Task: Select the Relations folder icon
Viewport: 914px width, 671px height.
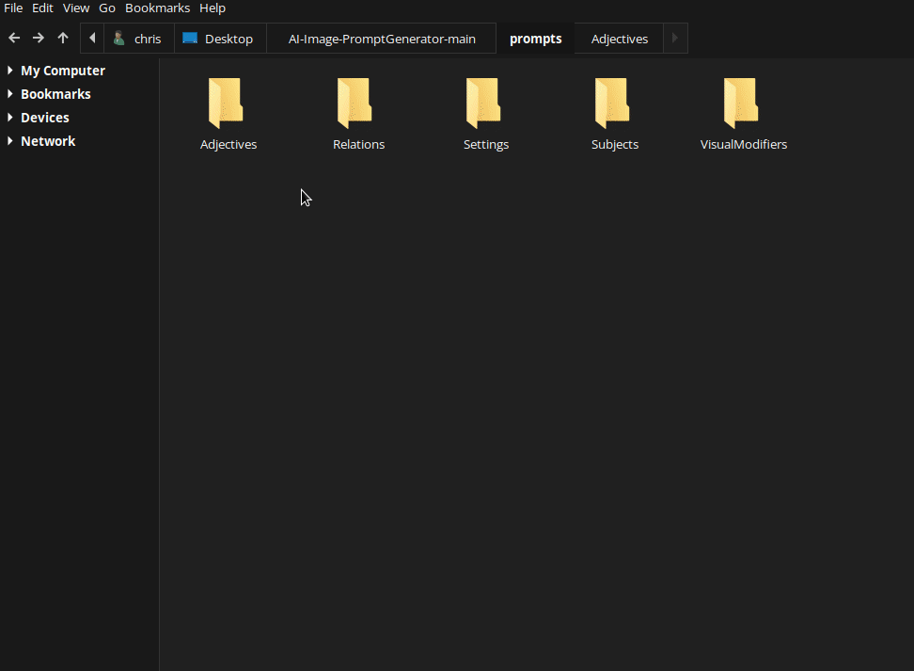Action: (x=355, y=103)
